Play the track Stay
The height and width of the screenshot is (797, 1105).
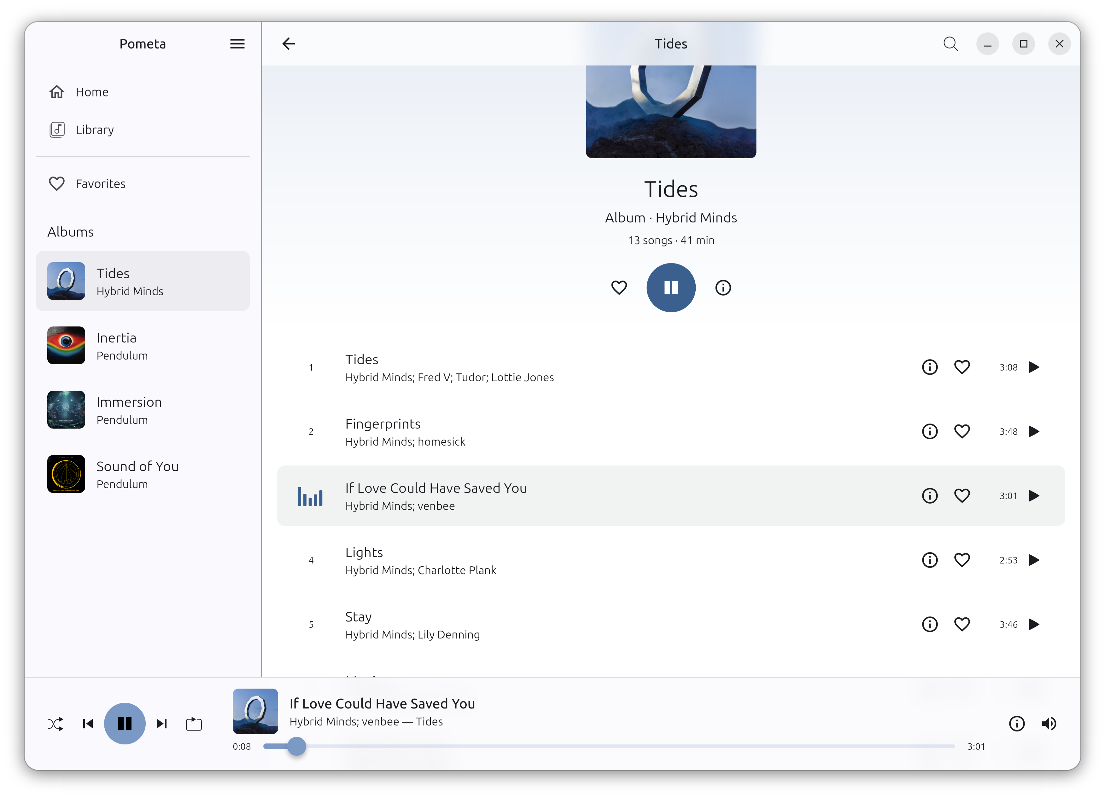[x=1034, y=624]
